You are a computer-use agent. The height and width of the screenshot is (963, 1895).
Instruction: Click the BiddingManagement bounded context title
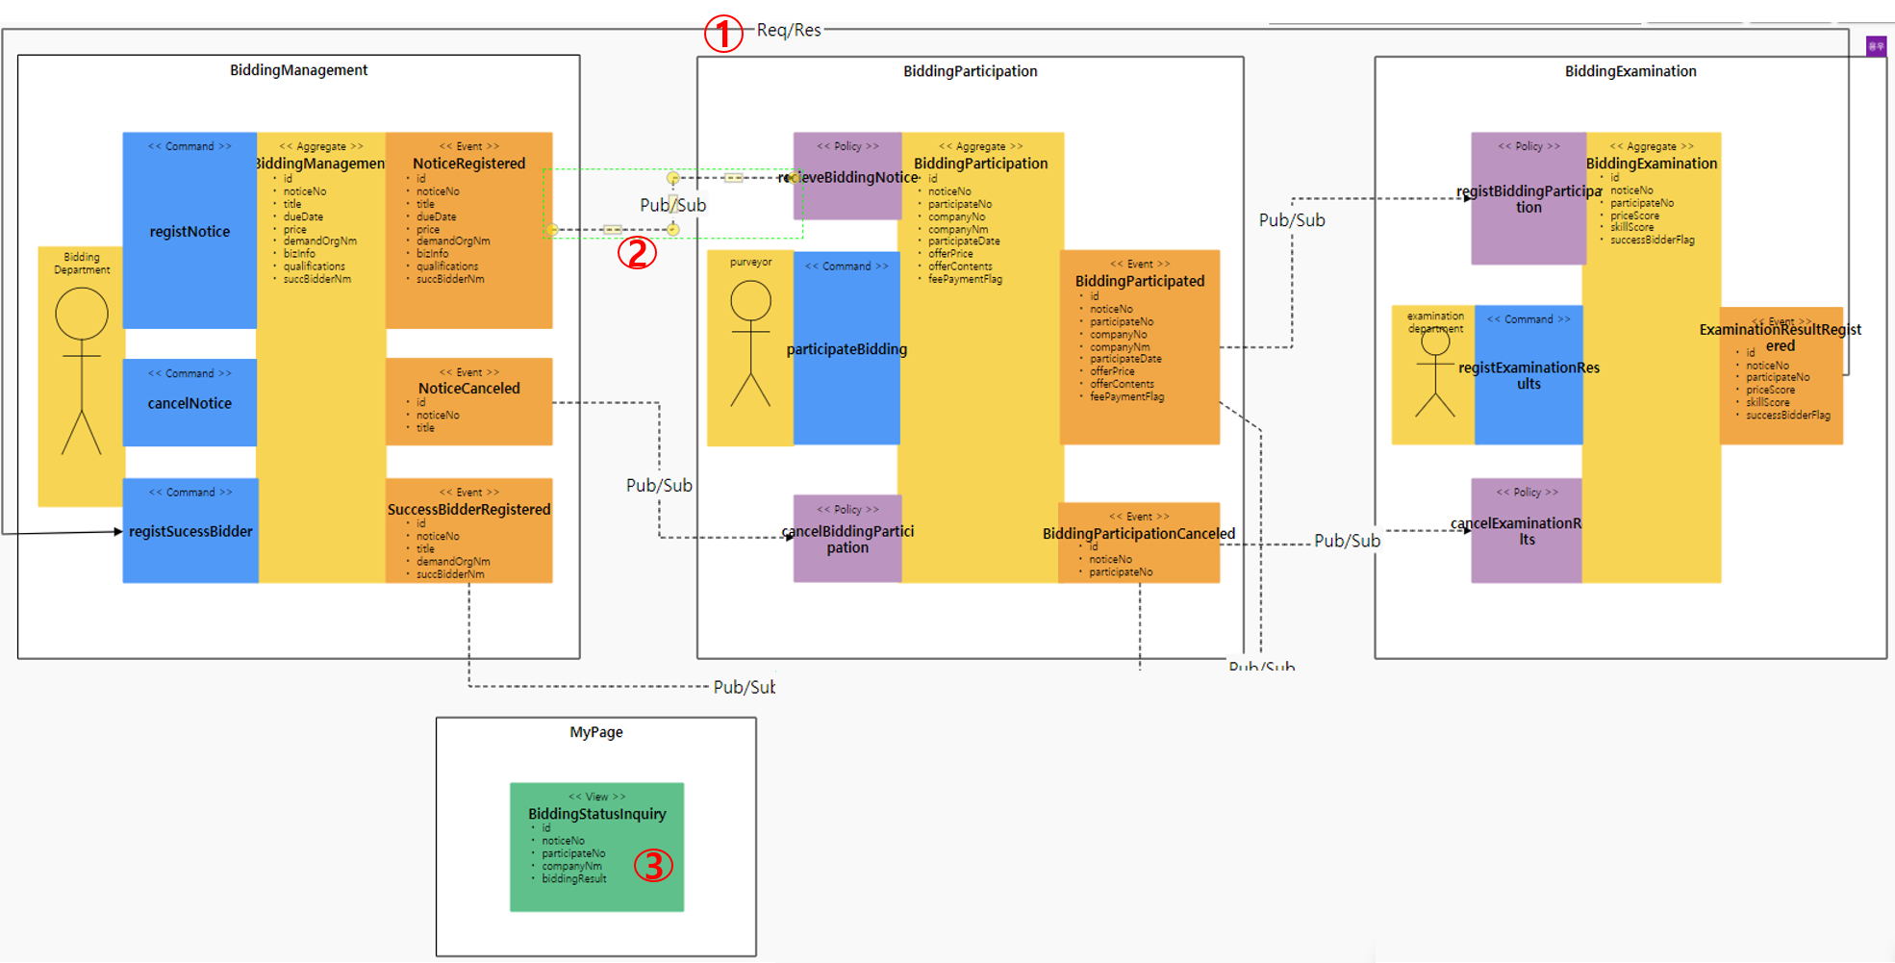(x=298, y=70)
